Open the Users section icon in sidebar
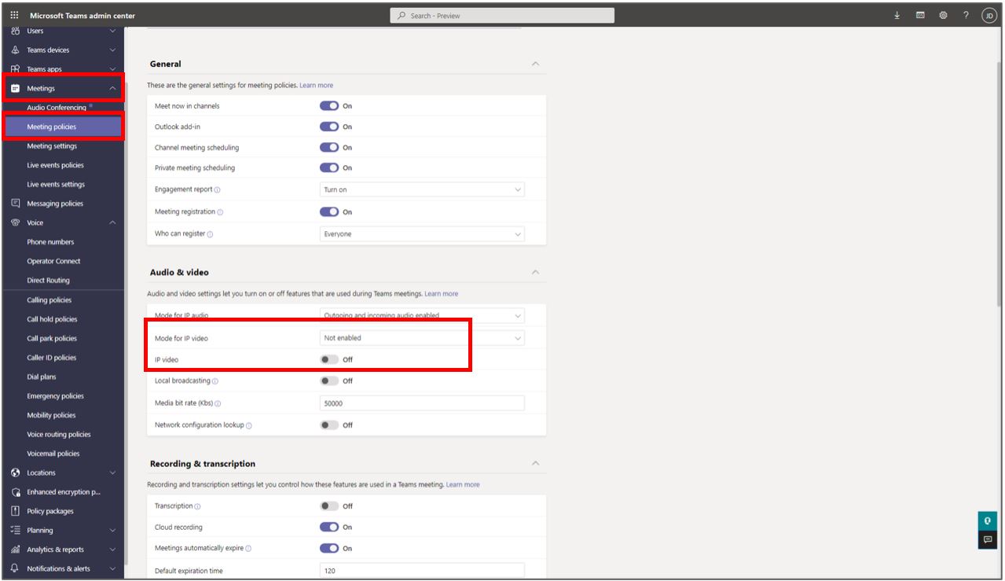Image resolution: width=1005 pixels, height=581 pixels. tap(14, 30)
